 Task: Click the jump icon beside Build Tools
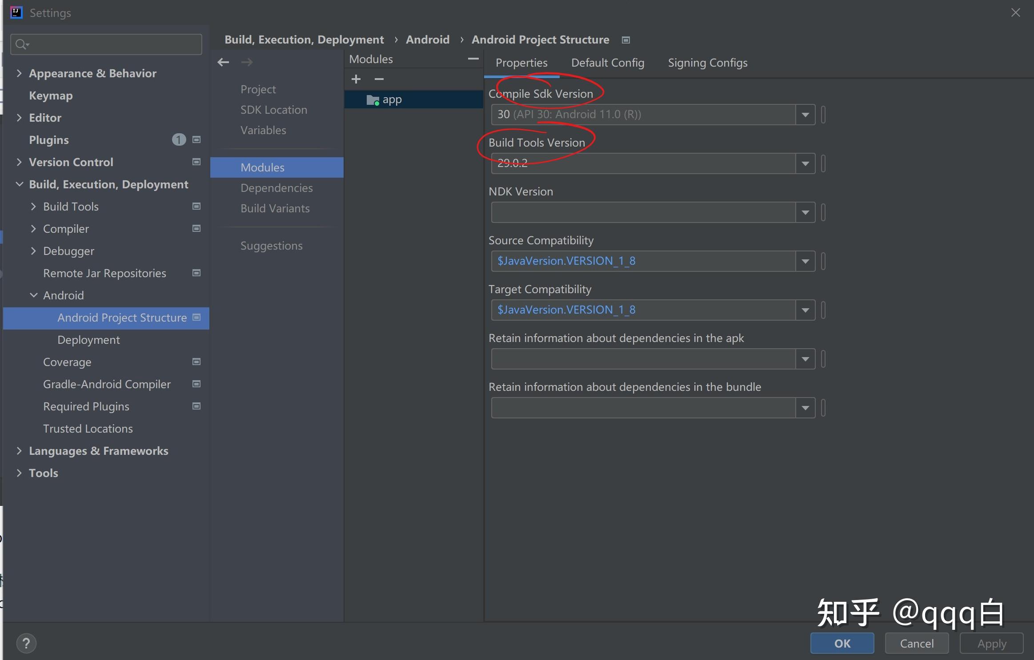pyautogui.click(x=196, y=206)
